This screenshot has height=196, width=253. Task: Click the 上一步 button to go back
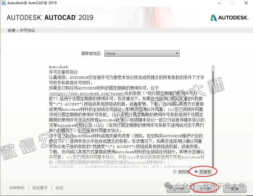click(x=178, y=189)
